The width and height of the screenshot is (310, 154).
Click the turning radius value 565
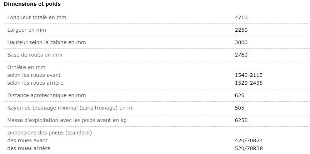240,108
